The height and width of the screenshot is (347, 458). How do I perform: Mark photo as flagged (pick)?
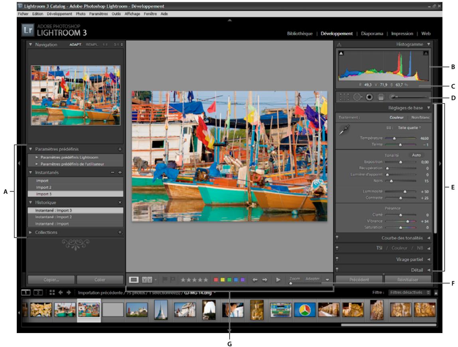point(165,280)
